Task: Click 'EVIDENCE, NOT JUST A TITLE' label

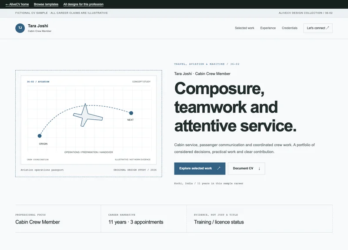Action: 216,215
